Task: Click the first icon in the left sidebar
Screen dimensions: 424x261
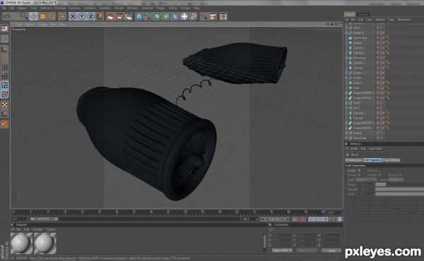Action: 5,29
